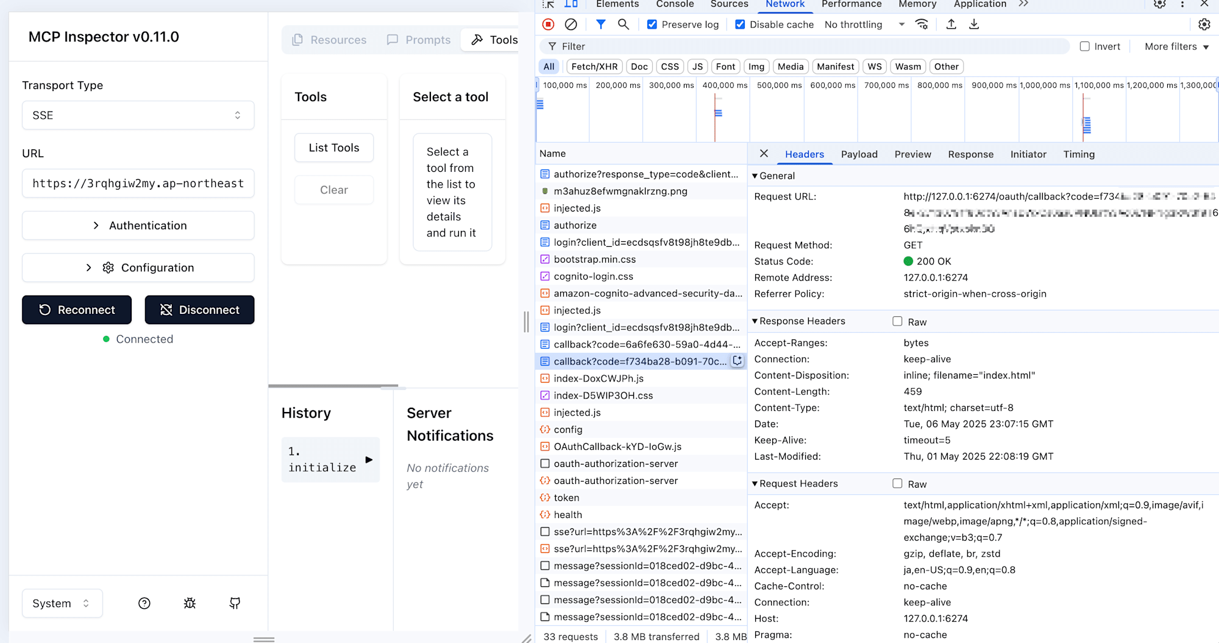Screen dimensions: 1219x643
Task: Enable Raw for Request Headers
Action: click(897, 483)
